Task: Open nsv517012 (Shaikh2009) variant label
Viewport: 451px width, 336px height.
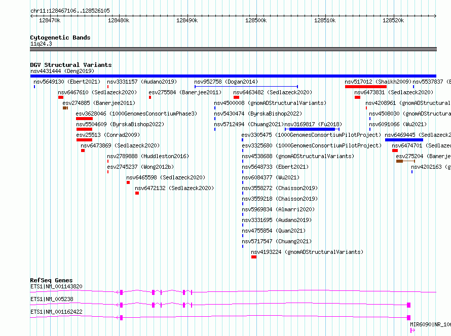Action: coord(378,82)
